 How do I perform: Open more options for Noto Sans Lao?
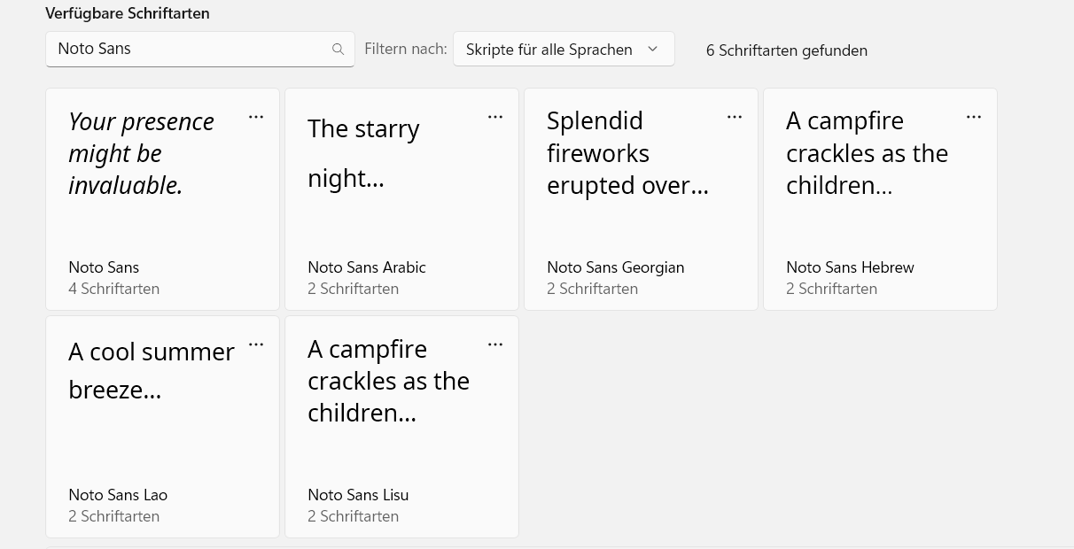point(256,344)
